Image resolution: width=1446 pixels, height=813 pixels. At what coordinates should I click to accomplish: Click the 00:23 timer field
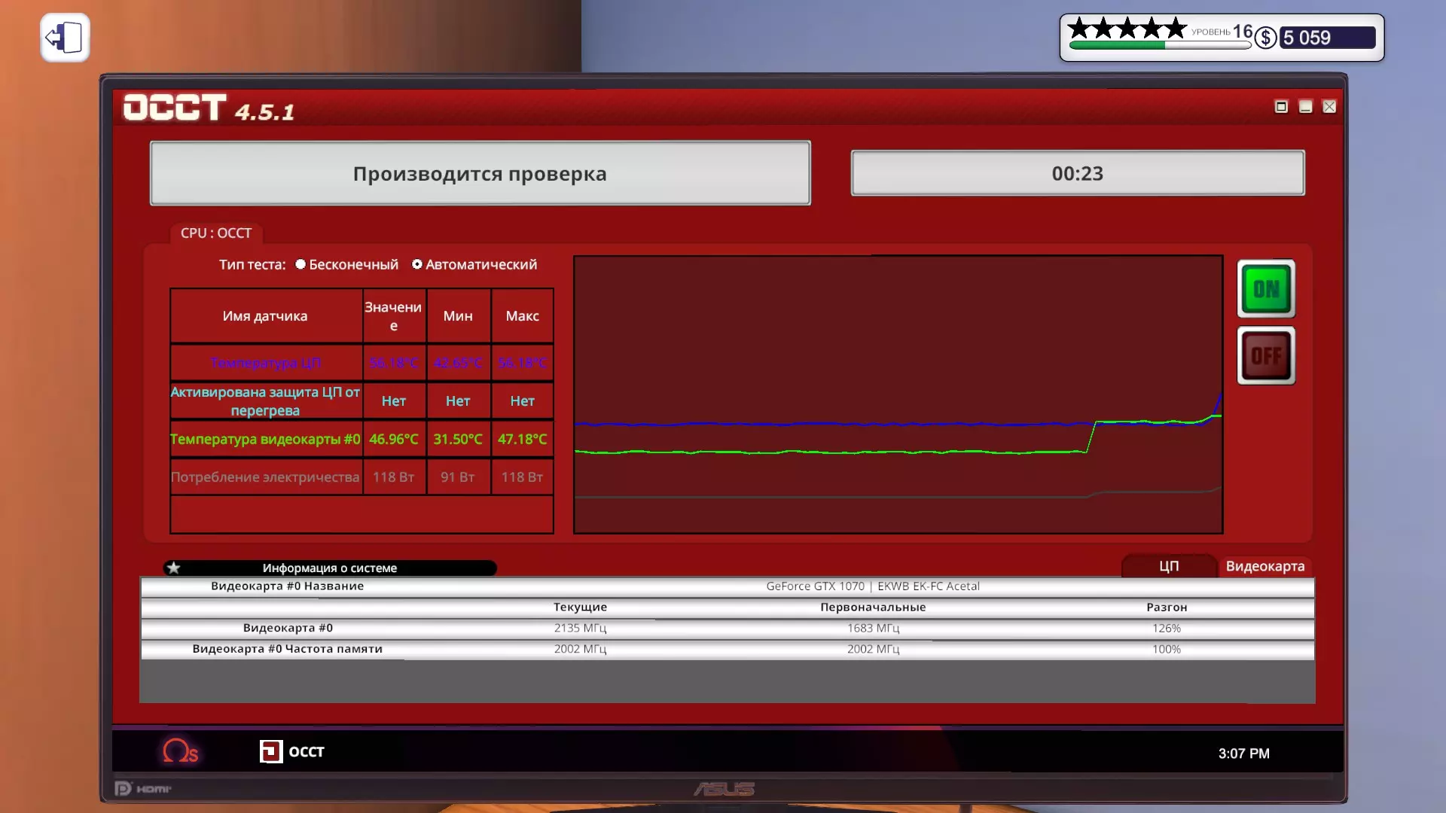1077,173
